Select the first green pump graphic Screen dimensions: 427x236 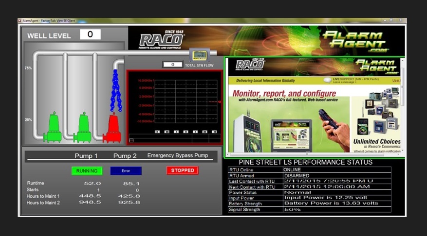coord(53,127)
